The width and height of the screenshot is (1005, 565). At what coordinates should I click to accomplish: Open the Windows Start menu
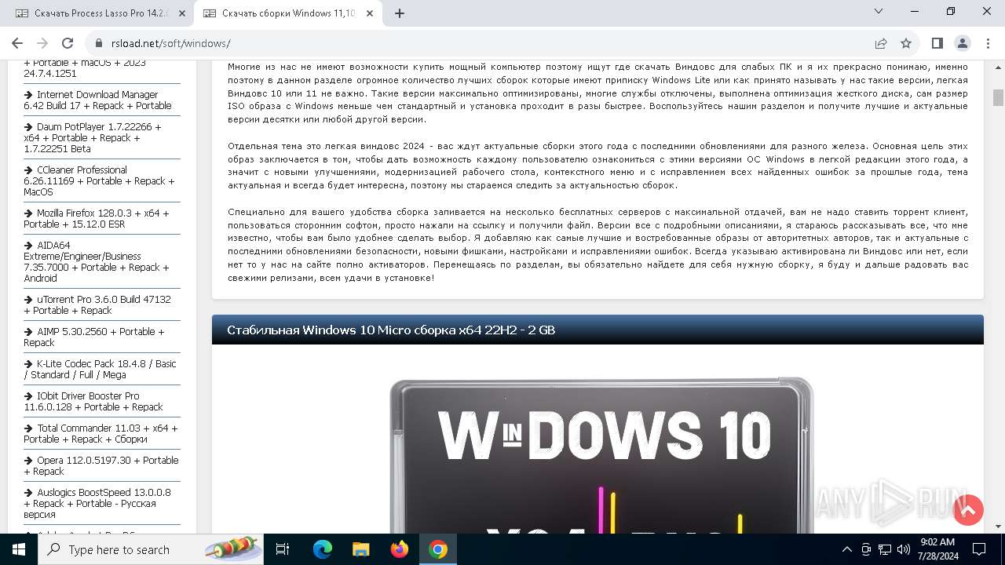(19, 549)
